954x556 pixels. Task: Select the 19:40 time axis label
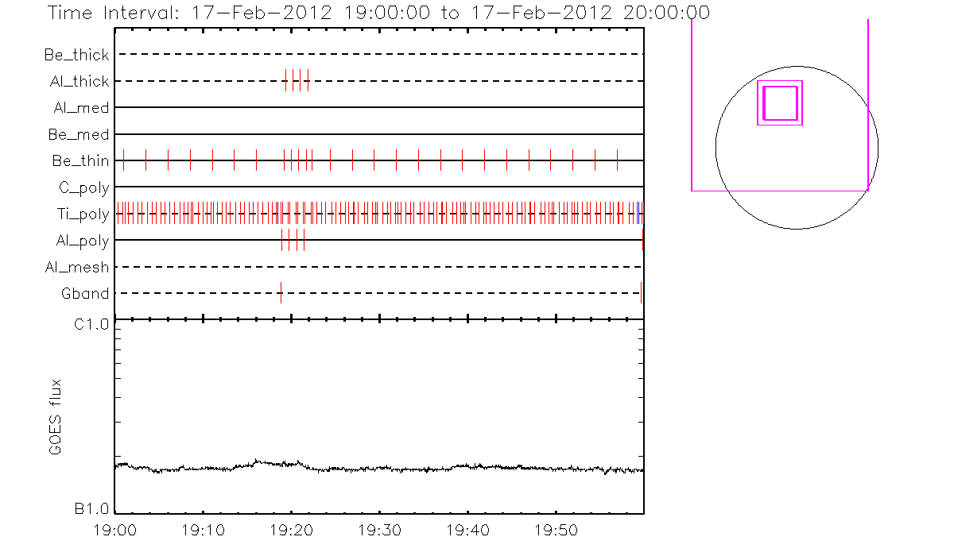click(x=467, y=529)
